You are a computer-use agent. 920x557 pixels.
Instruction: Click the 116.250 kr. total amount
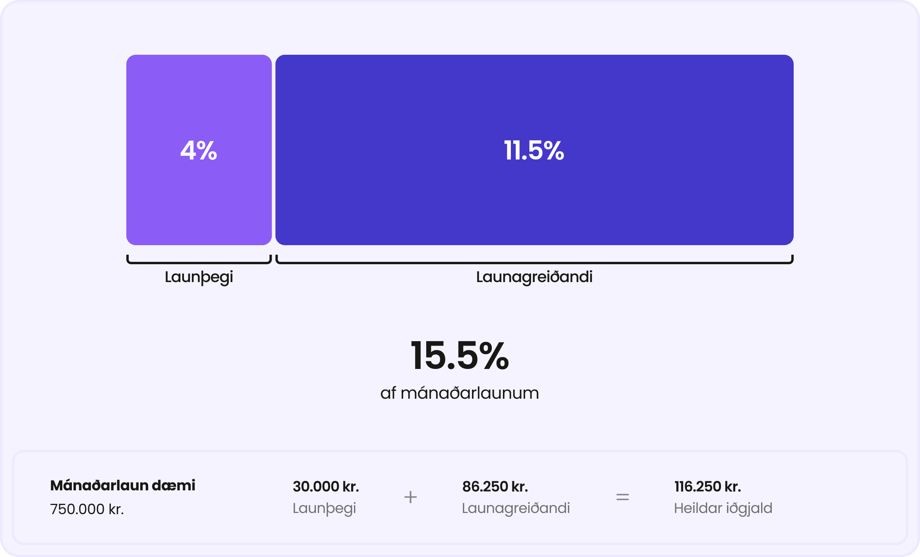pos(707,486)
